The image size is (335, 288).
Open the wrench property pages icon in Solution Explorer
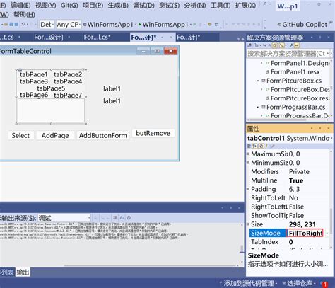[291, 45]
